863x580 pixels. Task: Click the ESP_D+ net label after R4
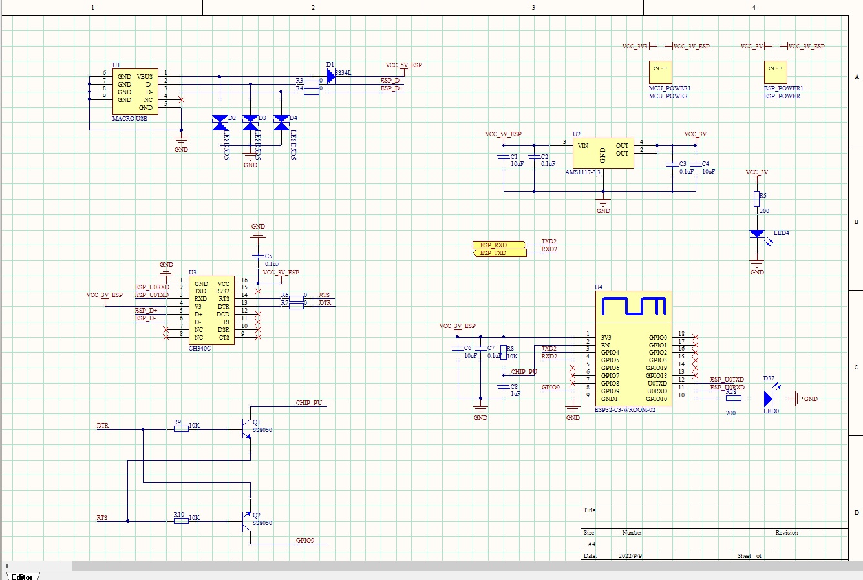tap(392, 88)
